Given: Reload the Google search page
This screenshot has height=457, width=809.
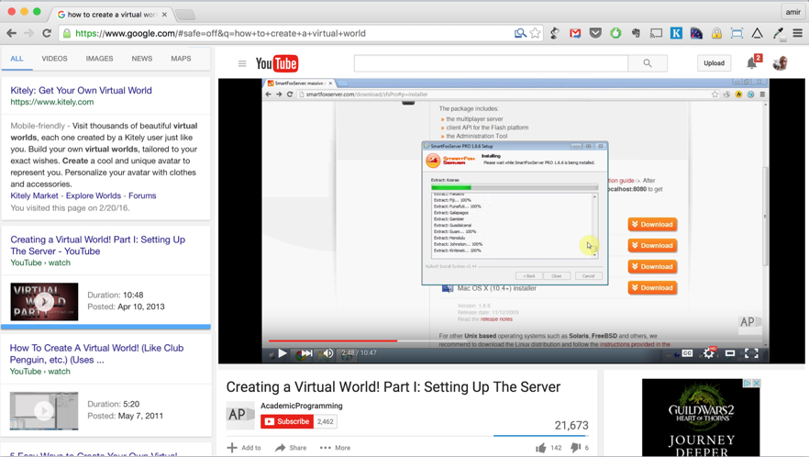Looking at the screenshot, I should tap(47, 33).
